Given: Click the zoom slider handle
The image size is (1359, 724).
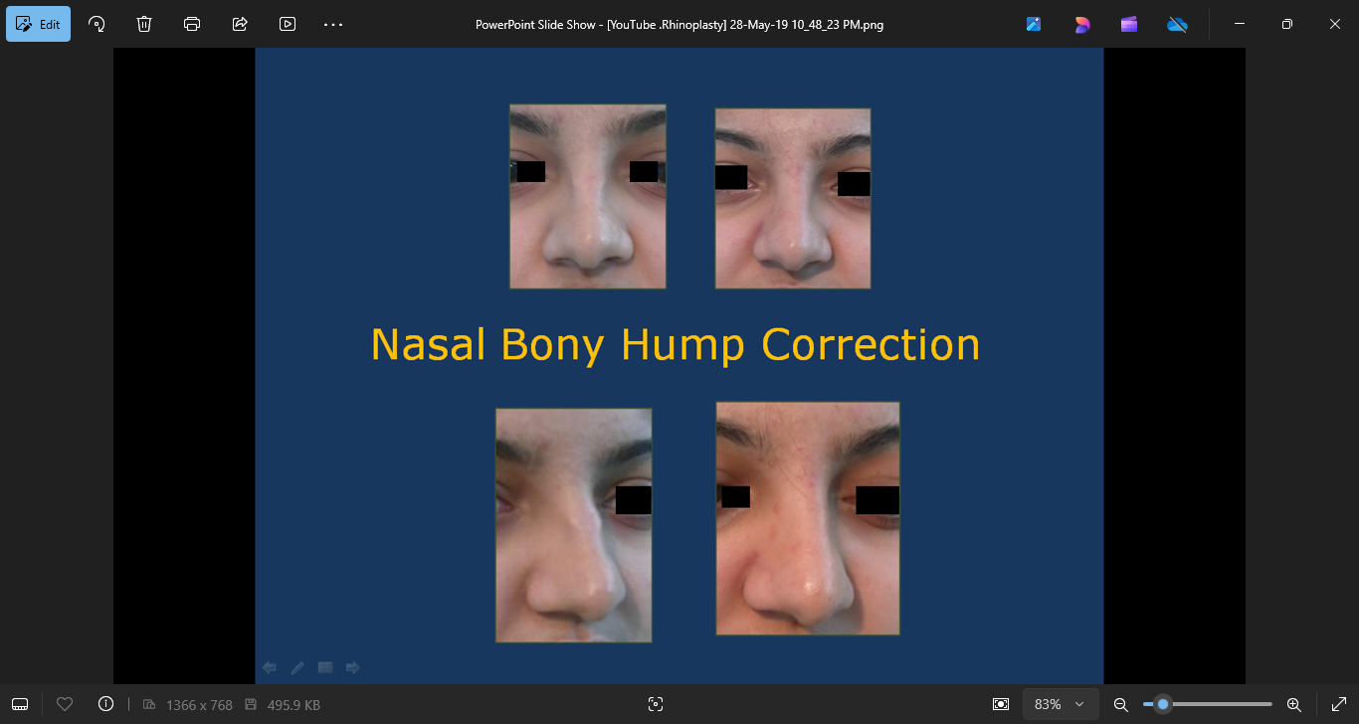Looking at the screenshot, I should 1162,704.
